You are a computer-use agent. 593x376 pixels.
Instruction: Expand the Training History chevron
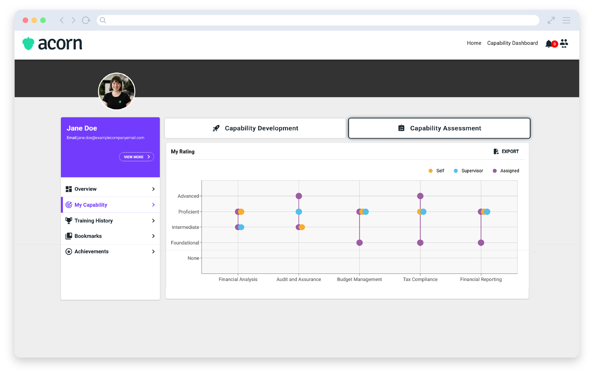click(x=153, y=221)
